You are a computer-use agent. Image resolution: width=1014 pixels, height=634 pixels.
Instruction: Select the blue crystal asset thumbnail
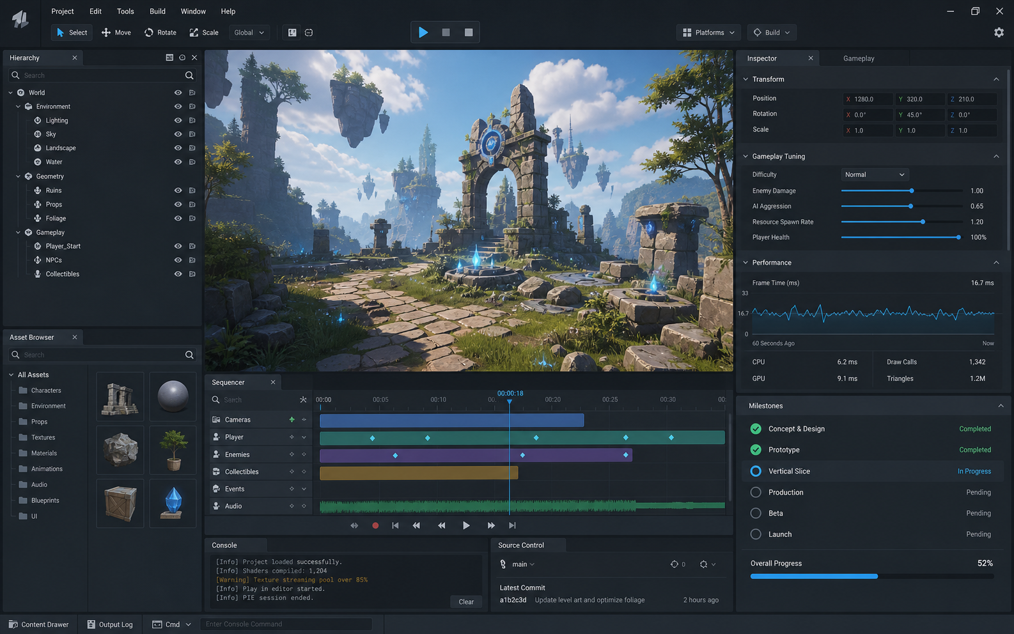click(173, 504)
